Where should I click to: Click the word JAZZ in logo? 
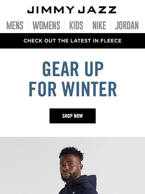point(97,10)
